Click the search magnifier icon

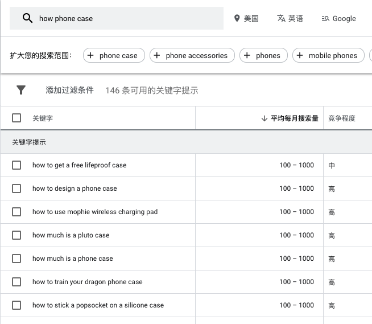[27, 18]
